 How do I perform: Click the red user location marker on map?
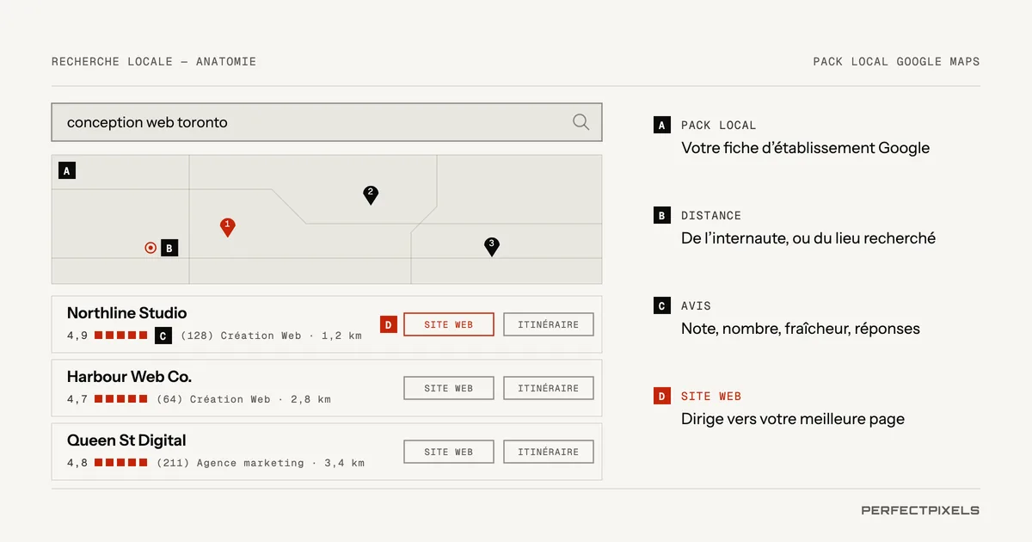pos(150,248)
